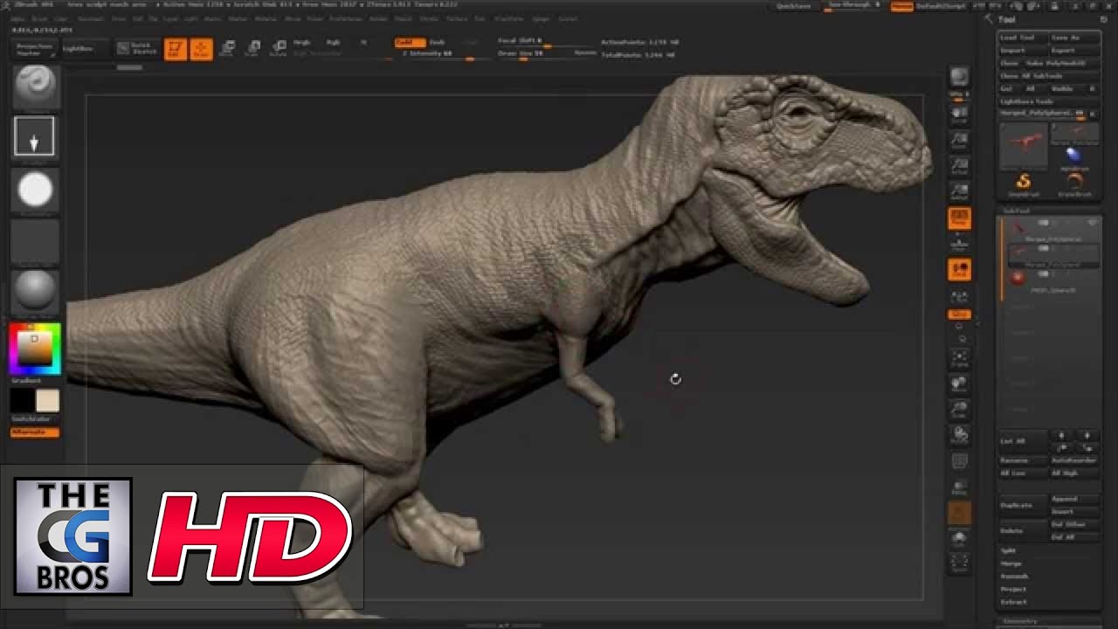
Task: Select the SimpleBrush tool icon
Action: (1024, 183)
